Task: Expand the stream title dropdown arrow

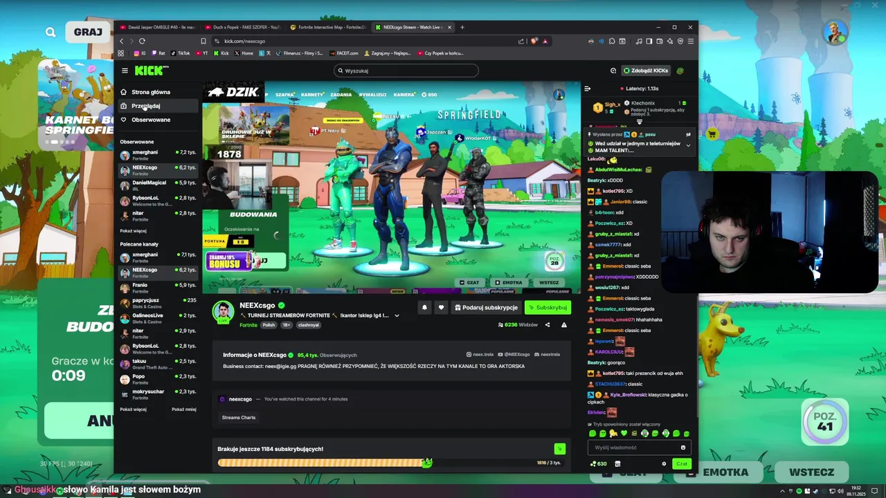Action: coord(397,315)
